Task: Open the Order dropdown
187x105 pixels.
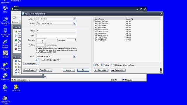Action: [x=75, y=56]
